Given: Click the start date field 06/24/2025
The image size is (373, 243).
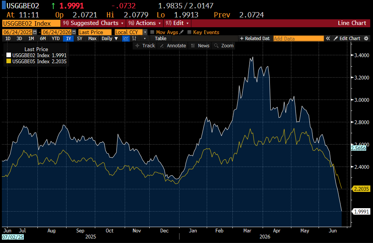Looking at the screenshot, I should point(18,32).
